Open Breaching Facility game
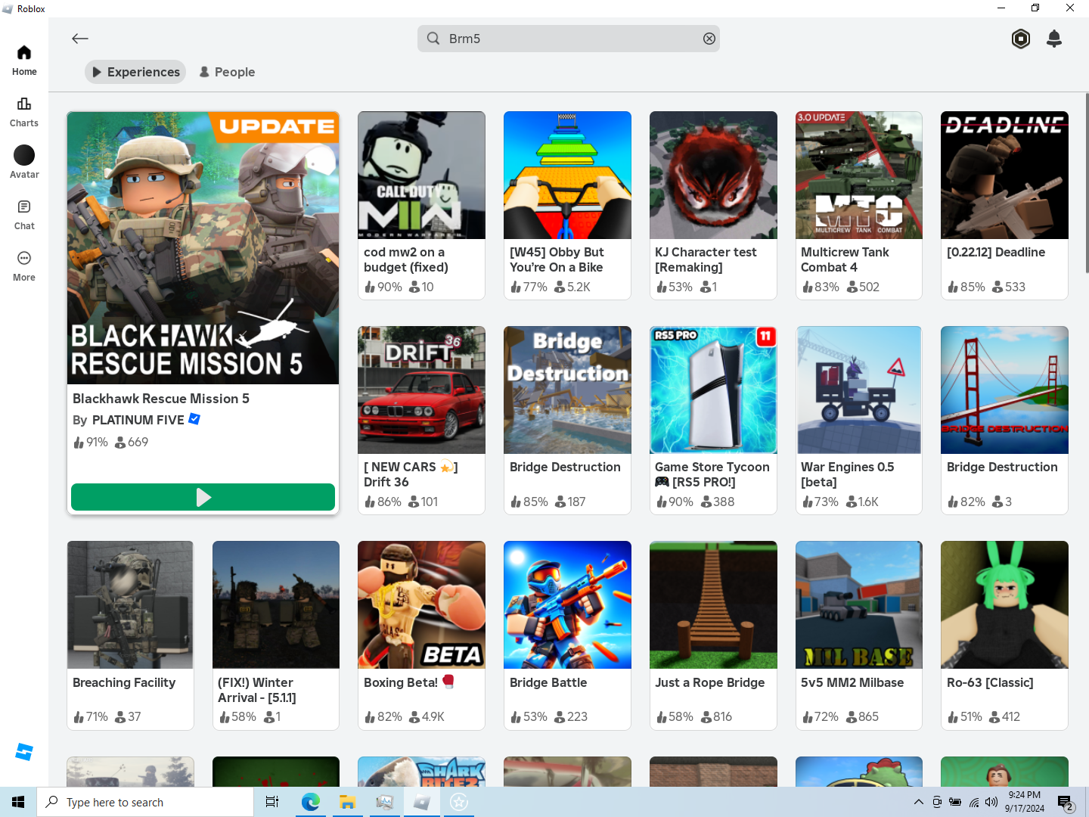 [130, 635]
